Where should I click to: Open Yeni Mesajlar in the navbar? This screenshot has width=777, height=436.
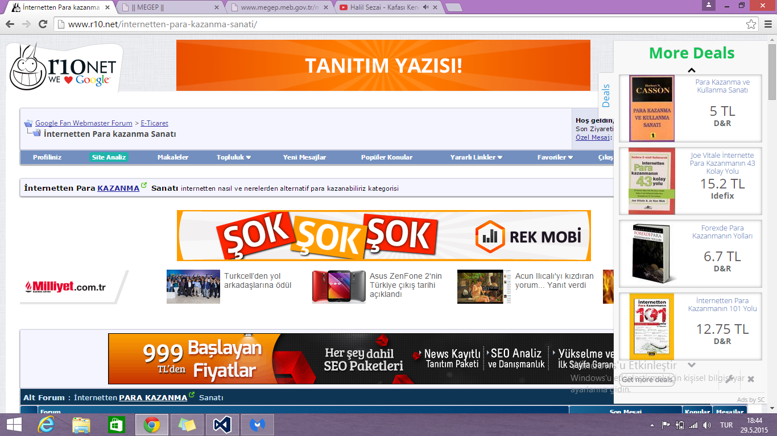[x=304, y=157]
